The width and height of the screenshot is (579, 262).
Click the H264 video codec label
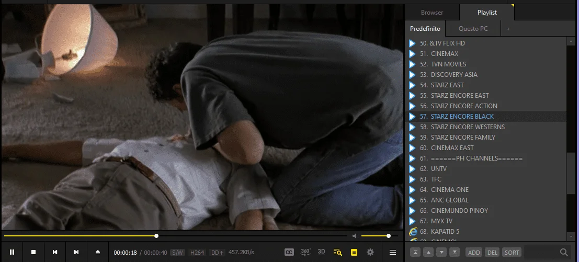(x=197, y=253)
